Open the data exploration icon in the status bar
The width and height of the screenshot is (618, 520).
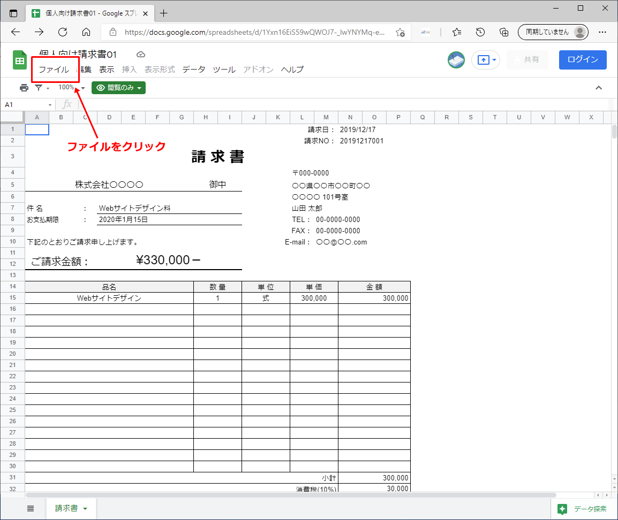coord(562,509)
